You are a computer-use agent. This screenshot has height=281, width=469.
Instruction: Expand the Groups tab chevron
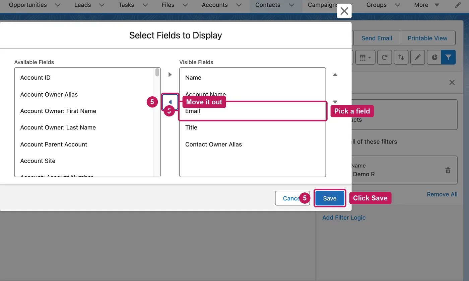tap(397, 5)
